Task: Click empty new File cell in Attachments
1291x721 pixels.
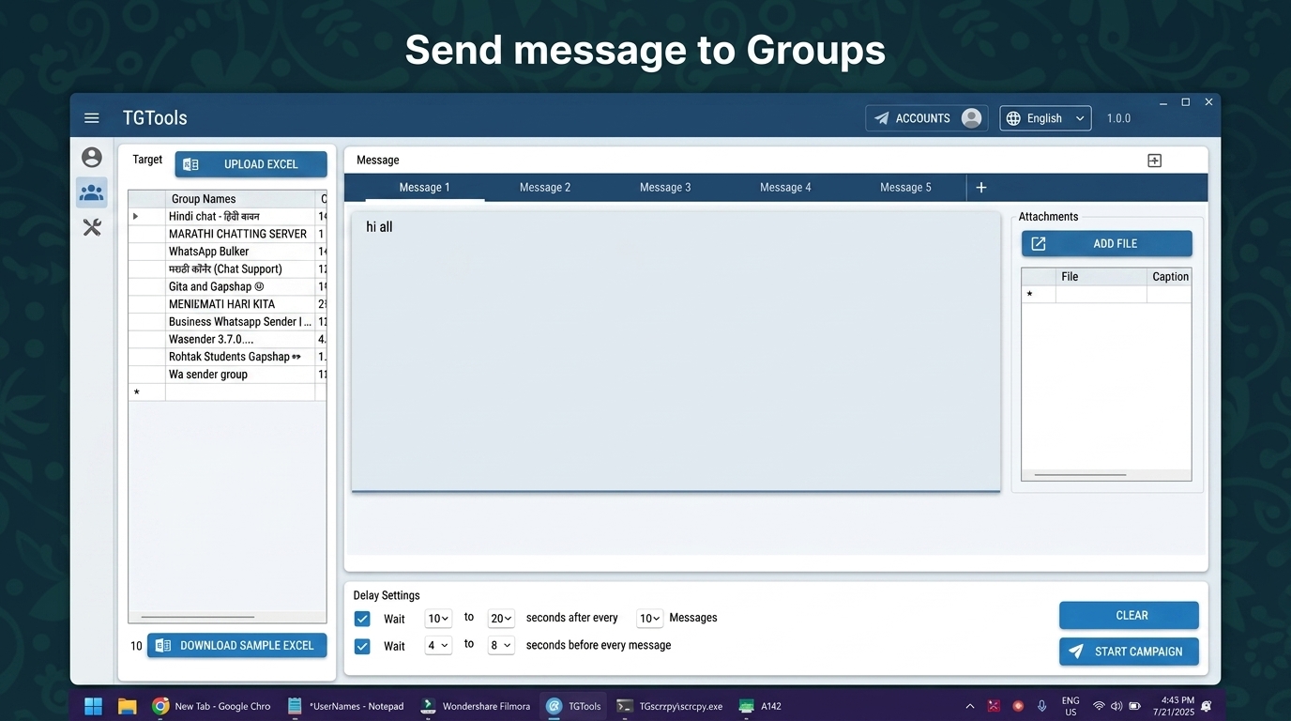Action: tap(1101, 295)
